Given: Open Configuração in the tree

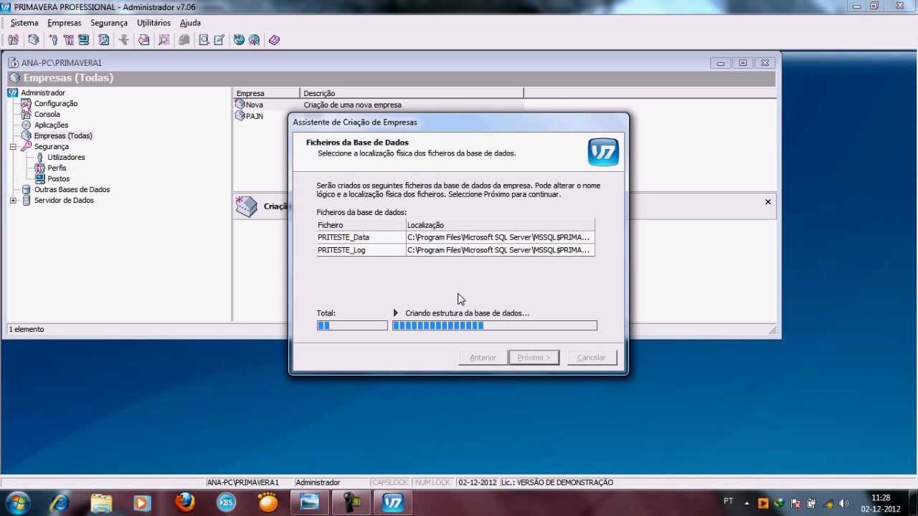Looking at the screenshot, I should (56, 103).
